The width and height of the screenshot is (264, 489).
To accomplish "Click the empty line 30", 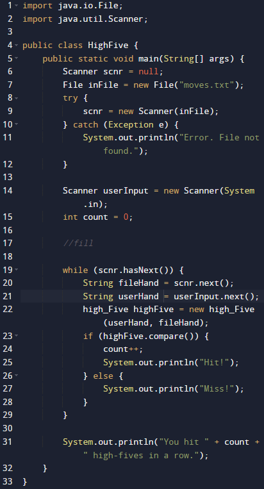I will (x=142, y=429).
